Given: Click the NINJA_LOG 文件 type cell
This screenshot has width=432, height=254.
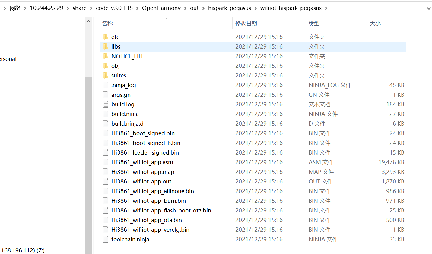Looking at the screenshot, I should 330,85.
